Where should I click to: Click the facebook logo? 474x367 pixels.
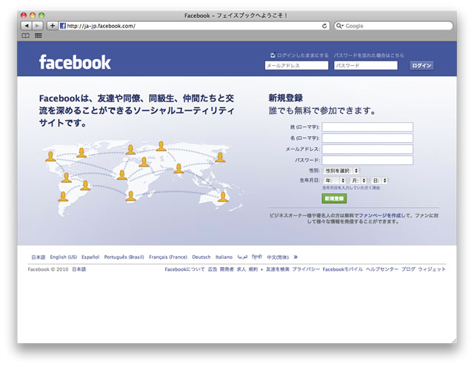[75, 62]
